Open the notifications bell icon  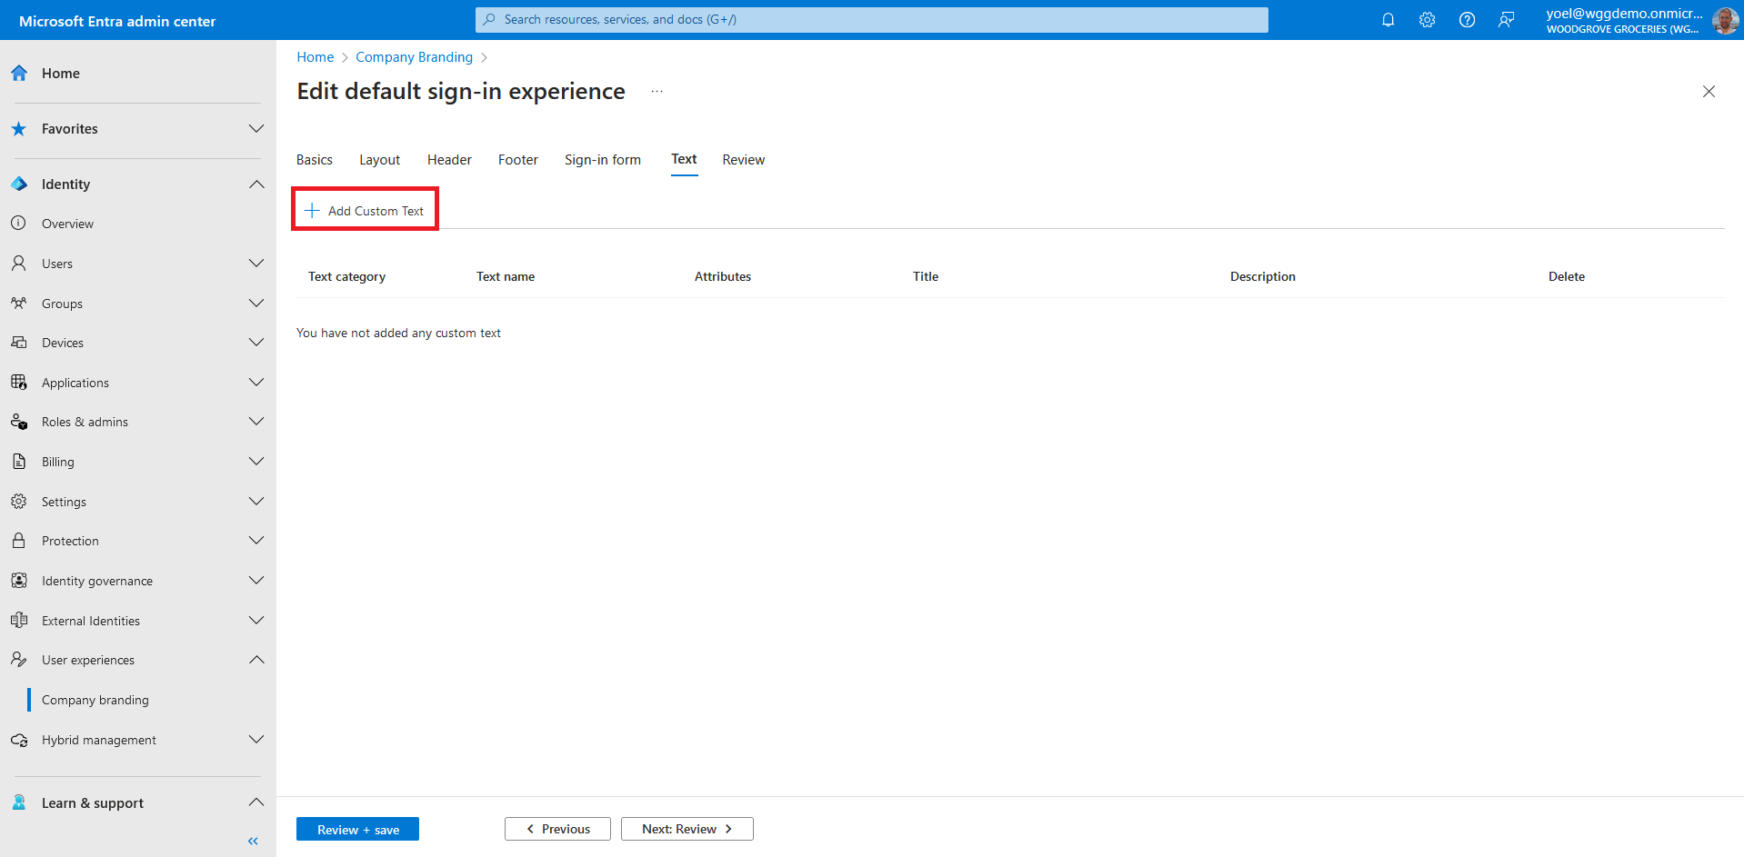point(1388,20)
